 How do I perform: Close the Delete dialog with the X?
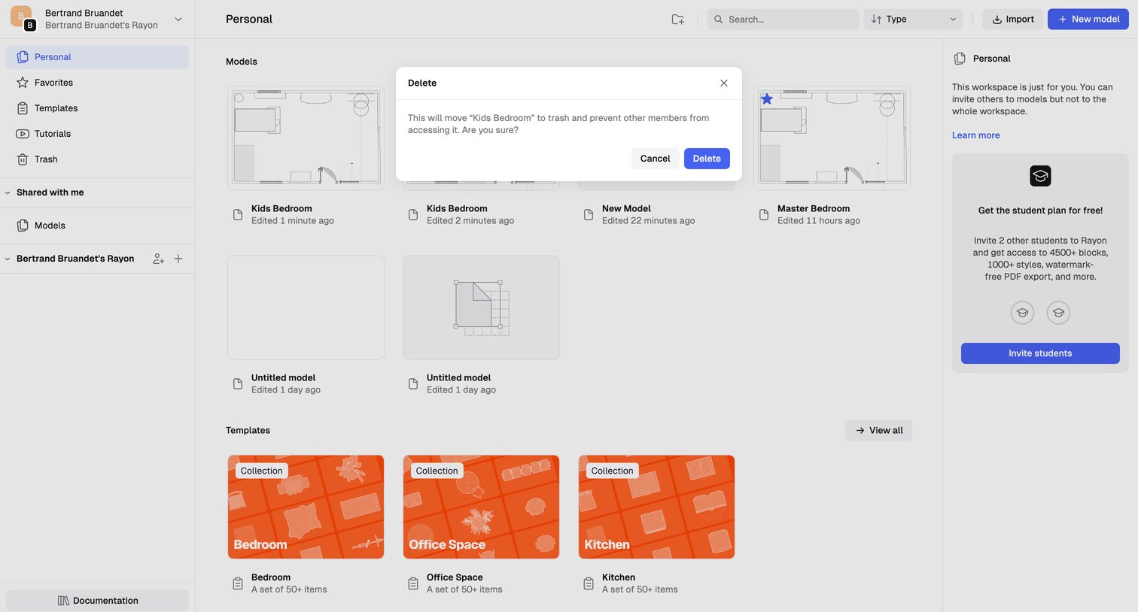pos(724,83)
